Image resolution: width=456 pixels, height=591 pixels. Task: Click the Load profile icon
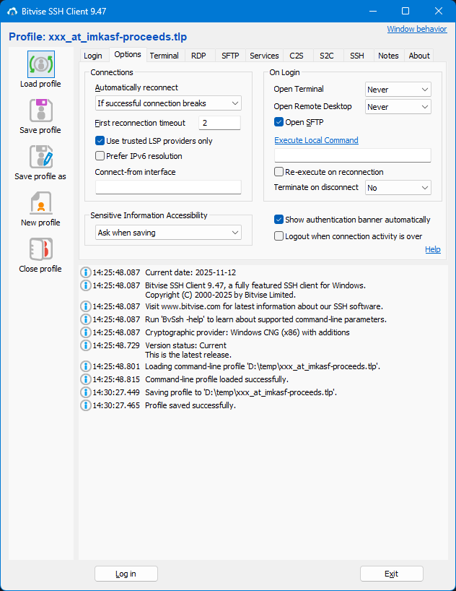tap(40, 64)
